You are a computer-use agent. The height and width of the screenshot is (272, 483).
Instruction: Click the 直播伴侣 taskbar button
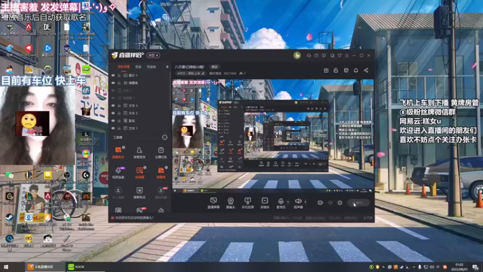45,267
